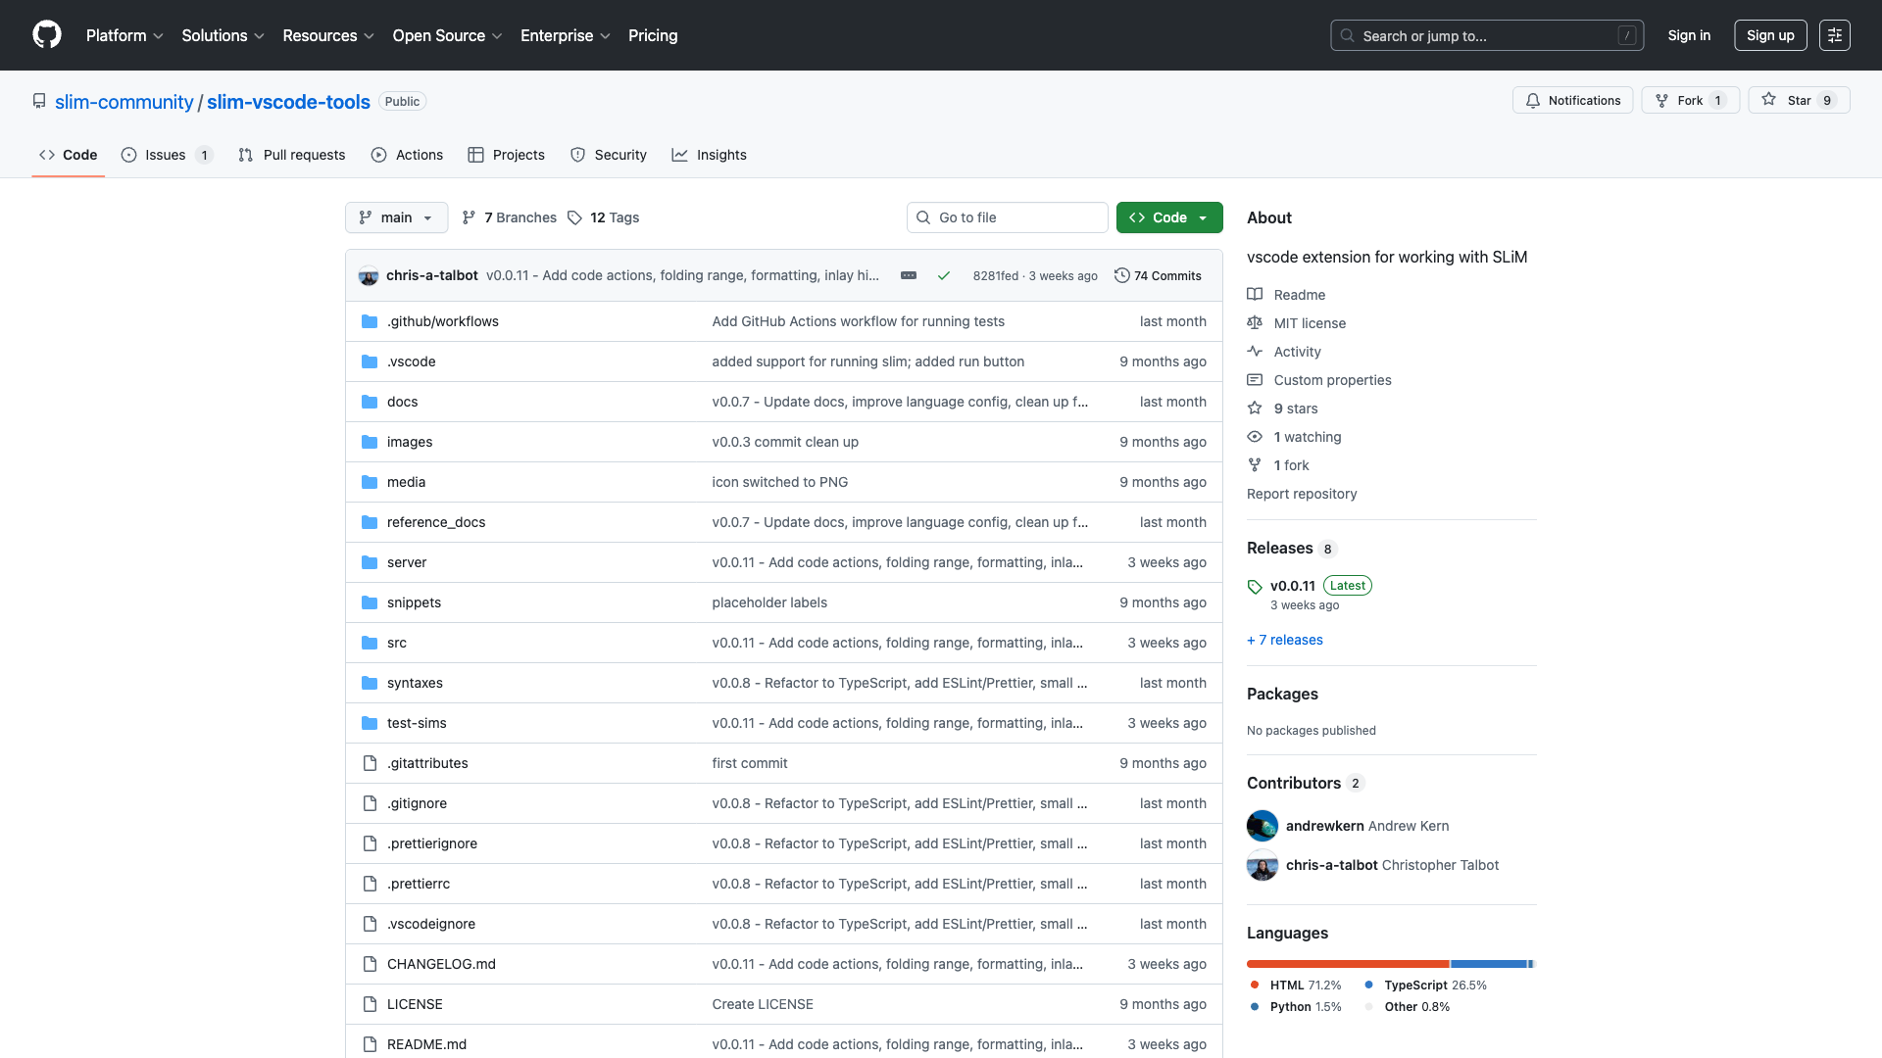Click the Notifications bell button

click(x=1572, y=101)
